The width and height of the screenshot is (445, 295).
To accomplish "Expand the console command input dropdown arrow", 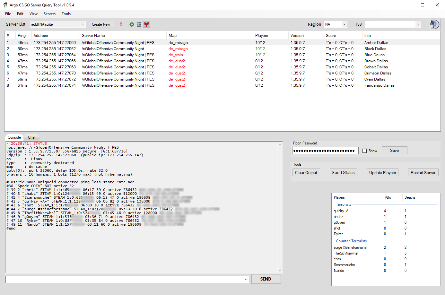I will point(246,279).
